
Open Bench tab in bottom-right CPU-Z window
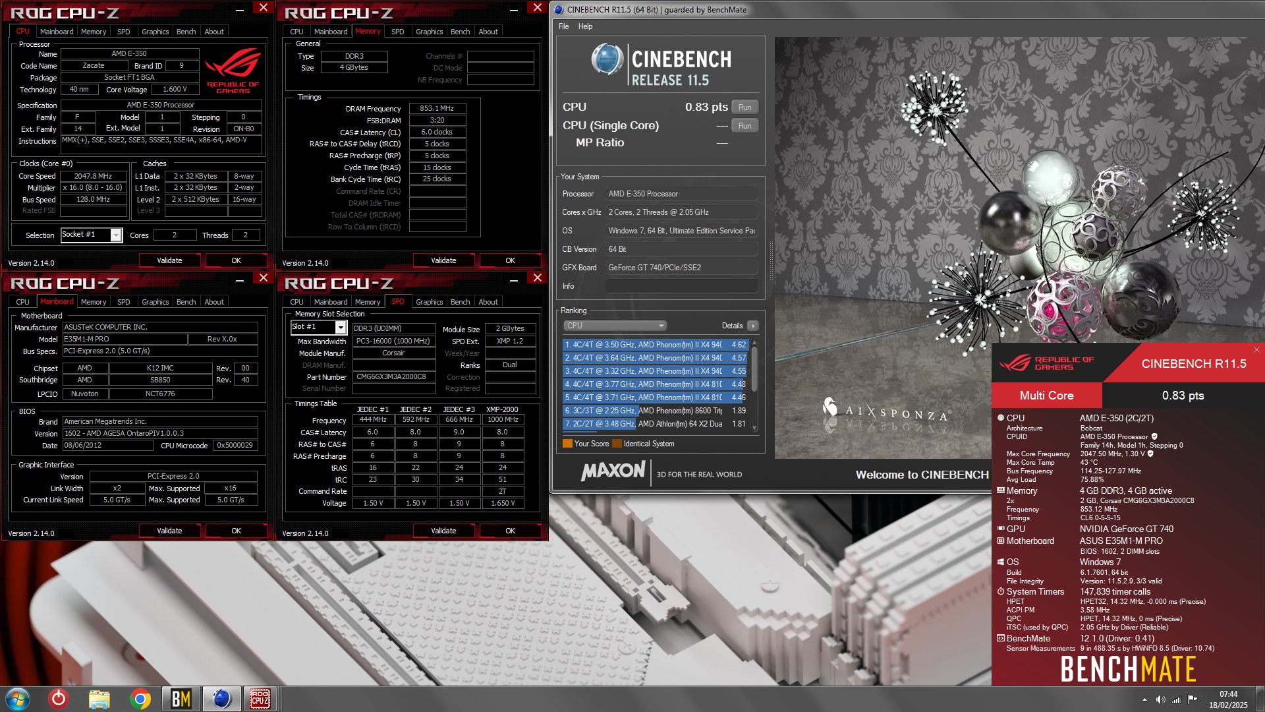point(460,302)
